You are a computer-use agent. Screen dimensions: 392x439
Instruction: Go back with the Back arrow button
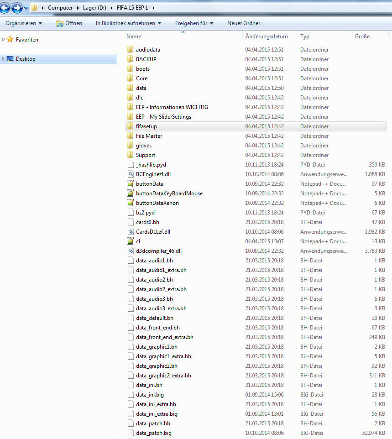click(4, 8)
